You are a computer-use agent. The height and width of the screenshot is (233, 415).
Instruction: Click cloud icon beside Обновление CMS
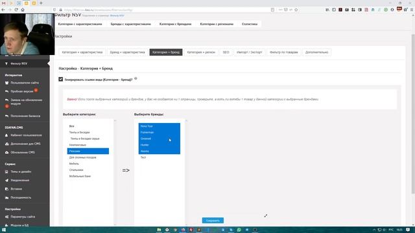point(6,153)
